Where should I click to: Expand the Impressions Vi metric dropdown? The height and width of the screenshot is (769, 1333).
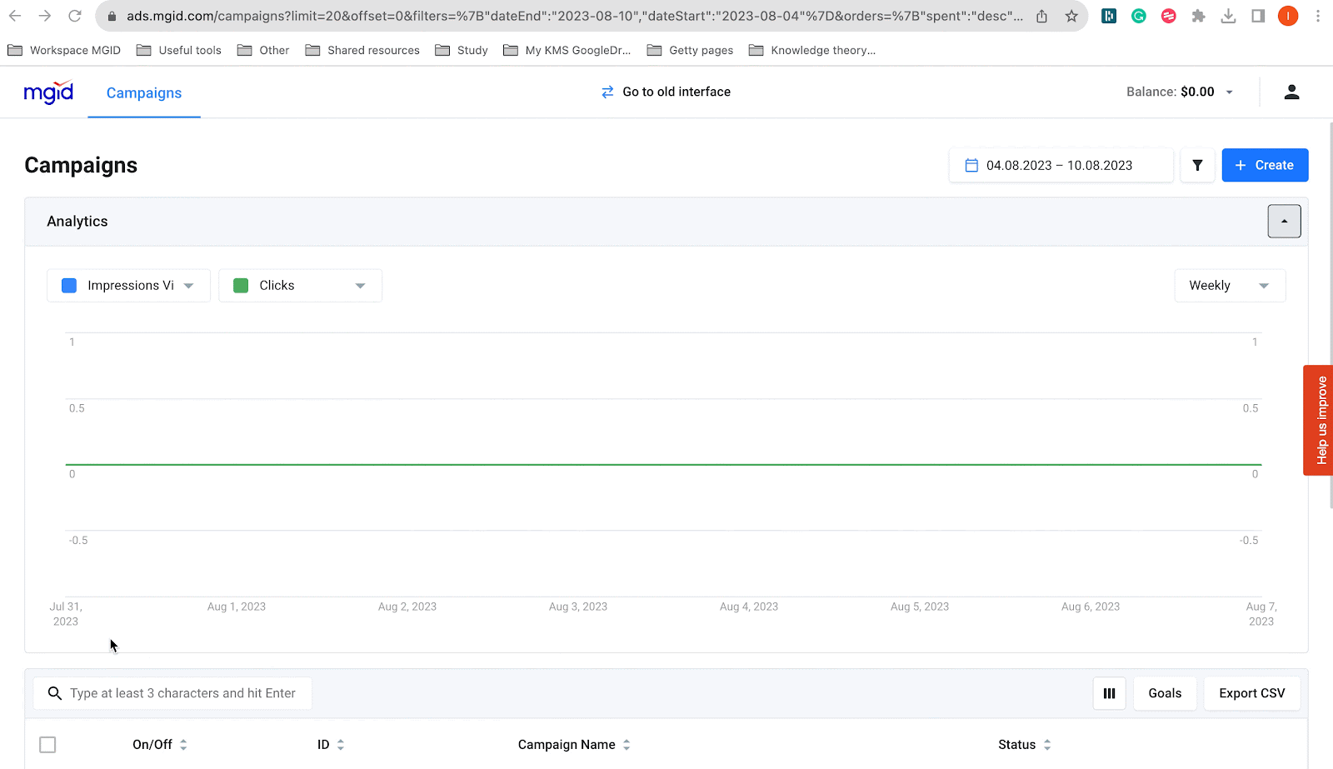[x=189, y=285]
